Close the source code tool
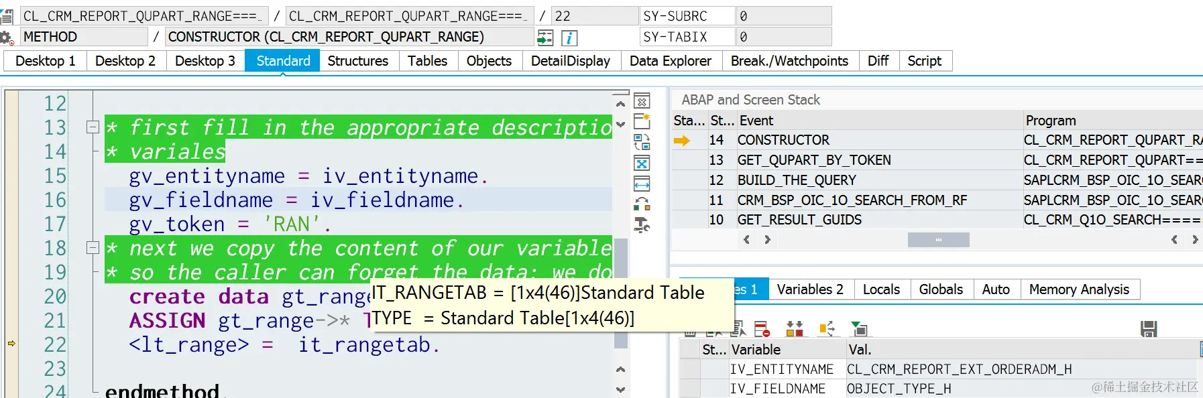 click(x=642, y=101)
